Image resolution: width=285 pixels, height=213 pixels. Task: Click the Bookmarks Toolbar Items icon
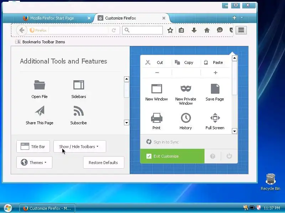18,42
